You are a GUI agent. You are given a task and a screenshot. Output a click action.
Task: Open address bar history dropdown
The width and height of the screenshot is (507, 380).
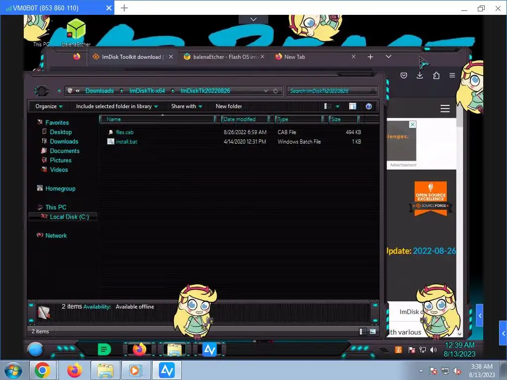pyautogui.click(x=266, y=91)
